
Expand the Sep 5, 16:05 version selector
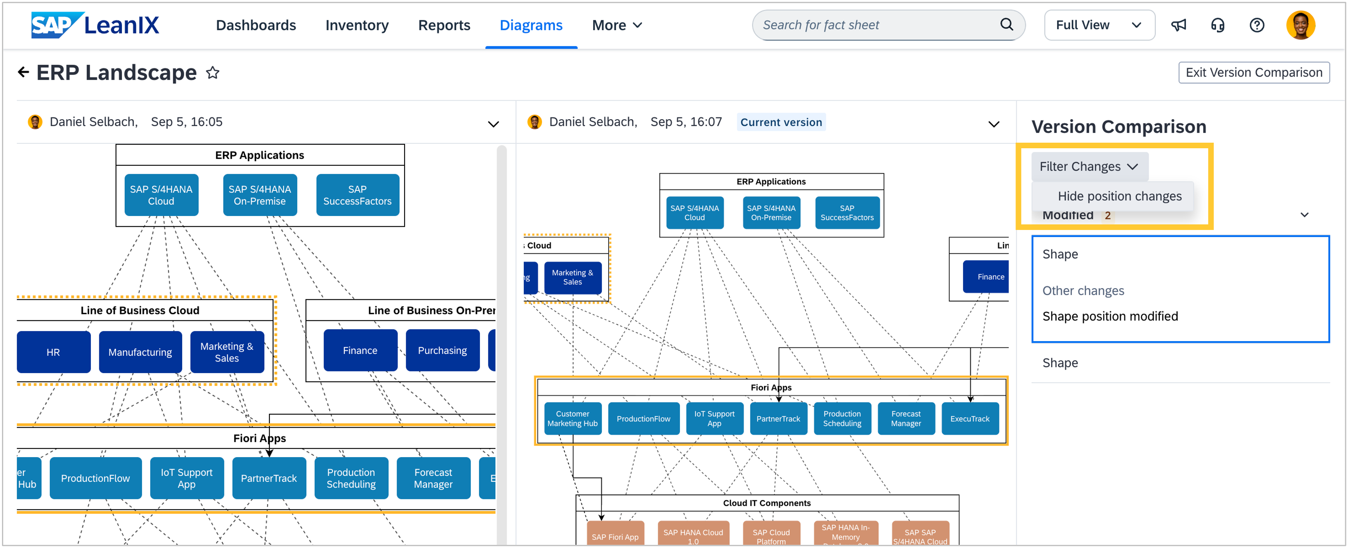point(493,124)
